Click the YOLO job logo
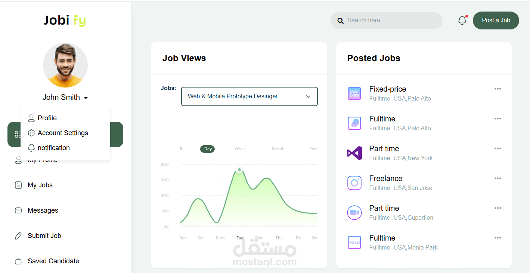This screenshot has height=273, width=530. 354,242
